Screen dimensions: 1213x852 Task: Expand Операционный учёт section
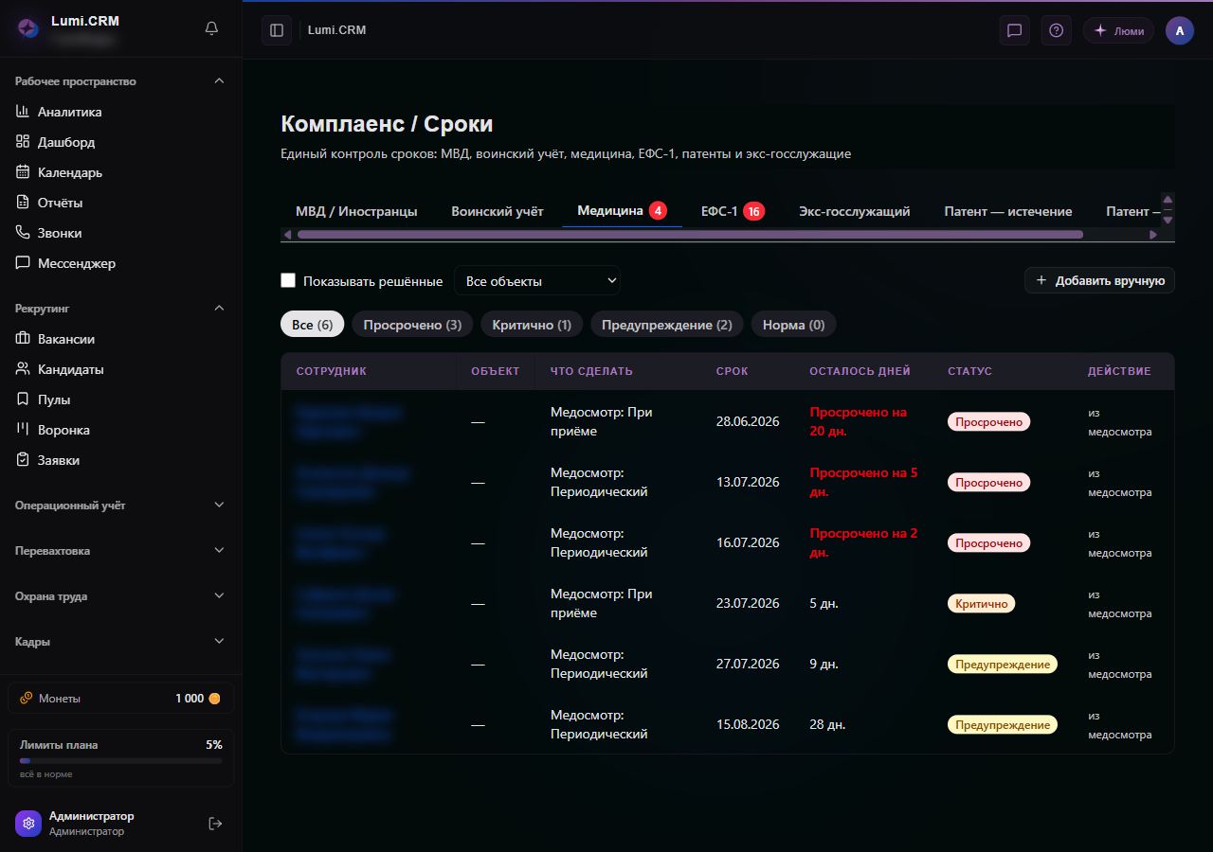(121, 506)
